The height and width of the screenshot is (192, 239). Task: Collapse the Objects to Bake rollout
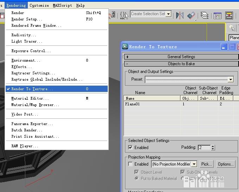181,64
